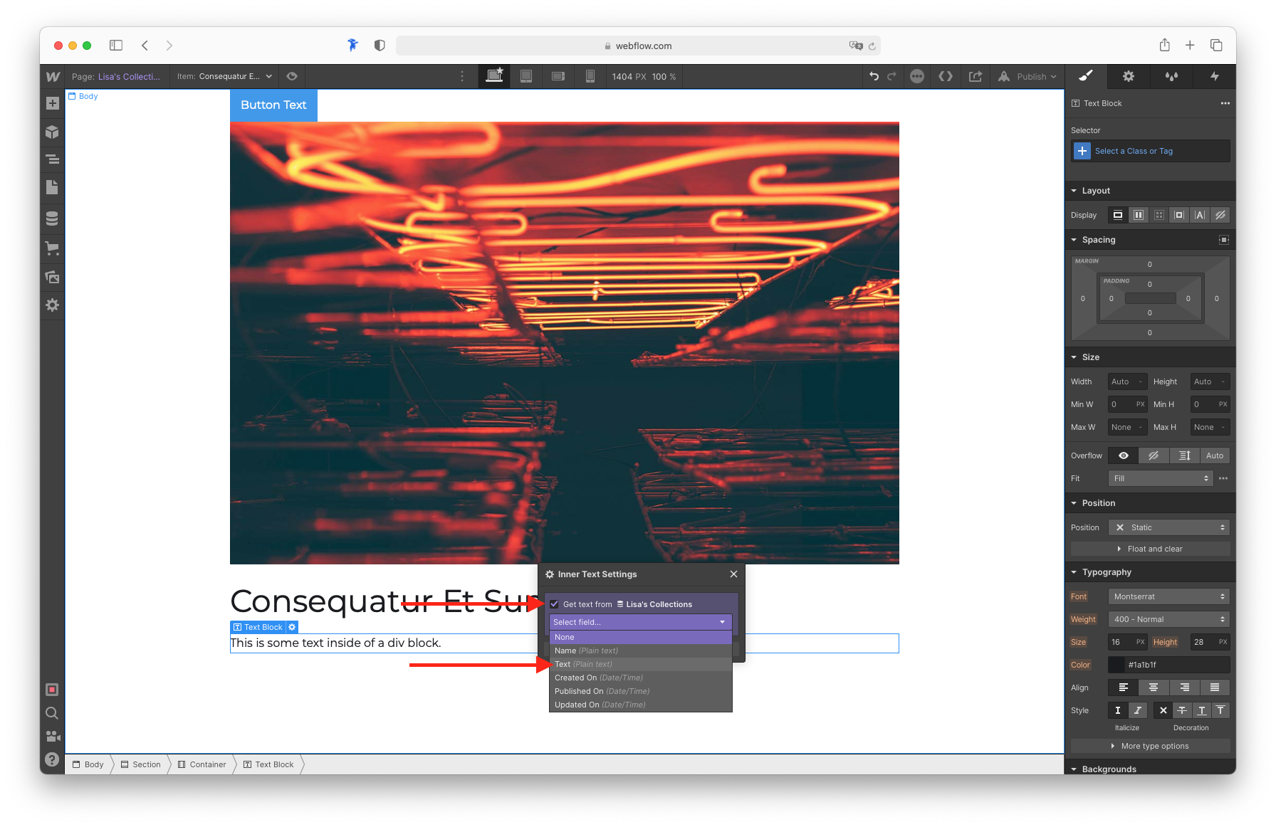1276x827 pixels.
Task: Open the typography color swatch
Action: (1116, 664)
